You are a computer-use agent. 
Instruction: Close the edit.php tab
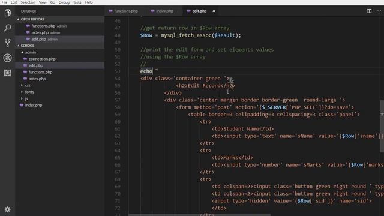point(214,11)
